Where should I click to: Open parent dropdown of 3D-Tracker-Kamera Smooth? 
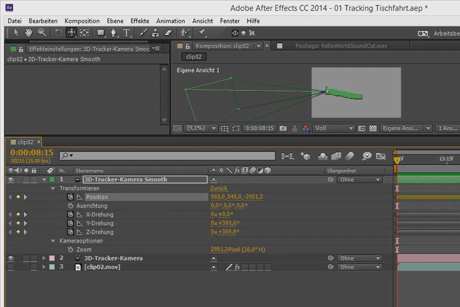tap(359, 180)
